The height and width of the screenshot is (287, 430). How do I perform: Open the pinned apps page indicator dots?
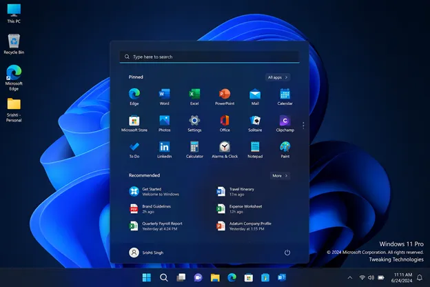(303, 126)
